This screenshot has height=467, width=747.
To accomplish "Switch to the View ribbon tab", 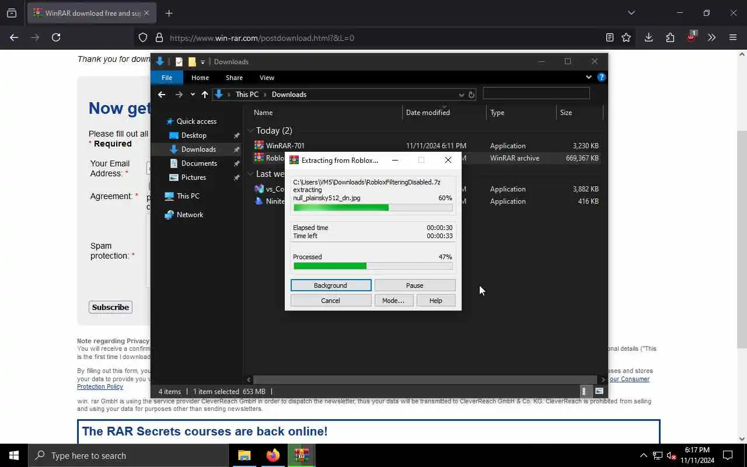I will tap(267, 78).
